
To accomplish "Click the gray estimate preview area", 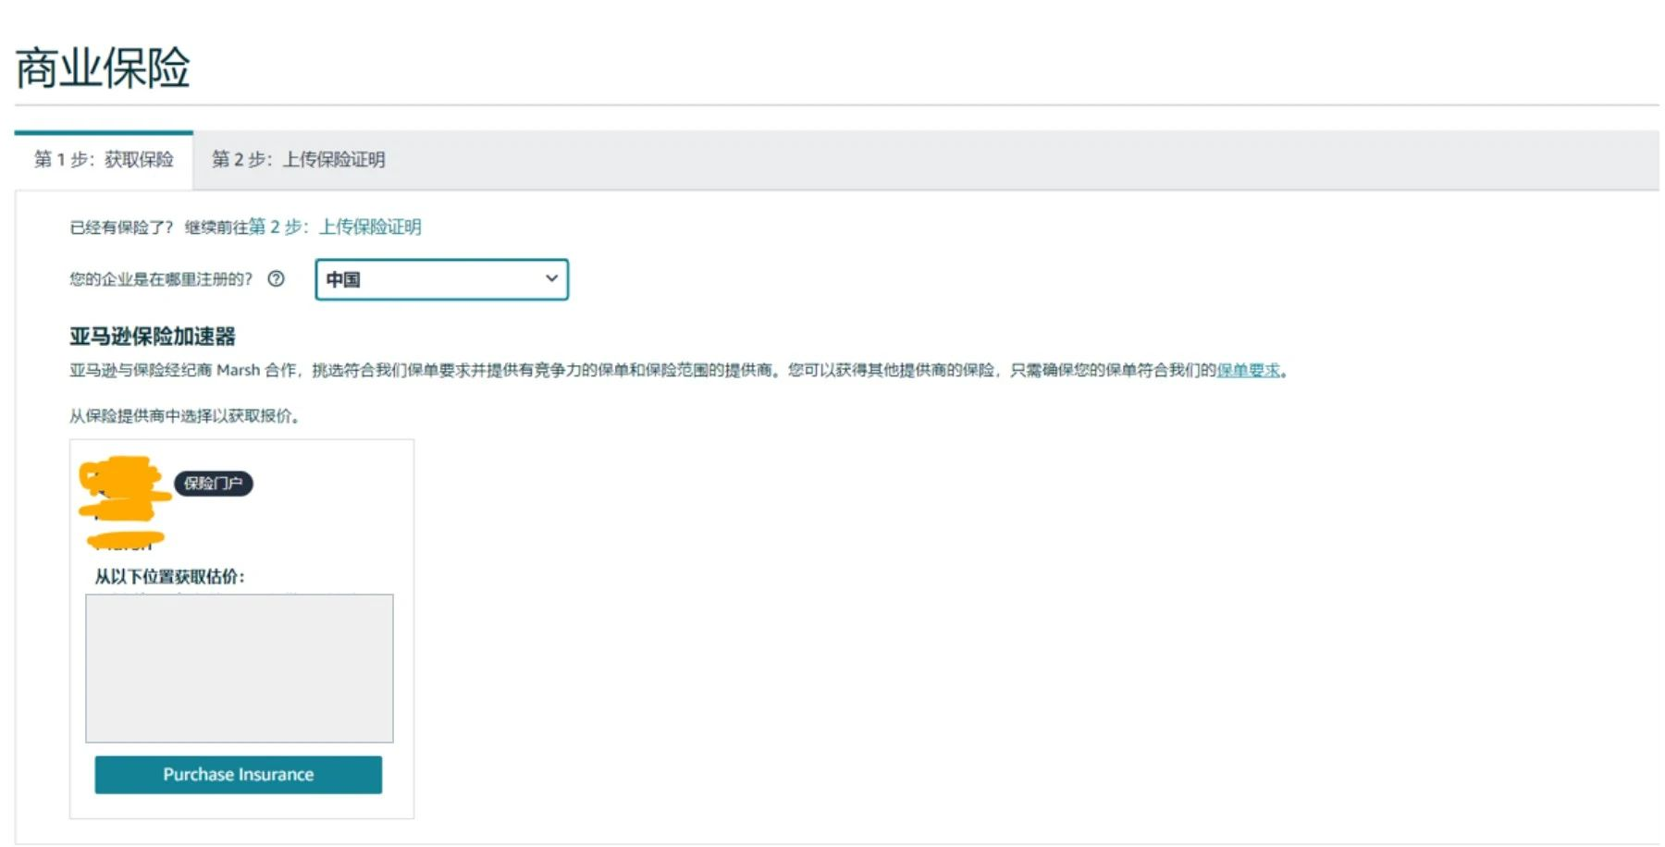I will point(240,668).
